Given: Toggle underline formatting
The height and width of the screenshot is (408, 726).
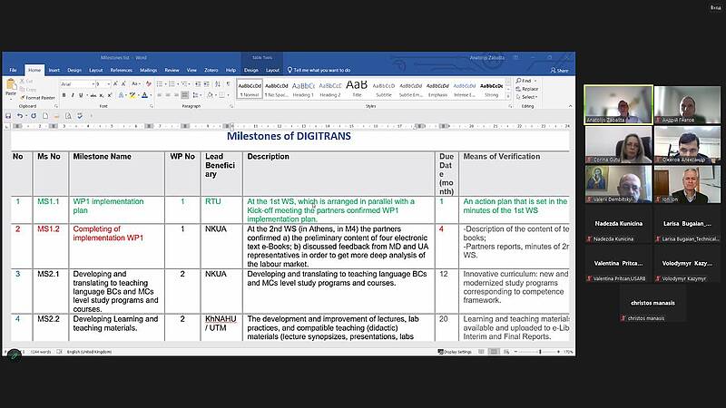Looking at the screenshot, I should [x=81, y=95].
